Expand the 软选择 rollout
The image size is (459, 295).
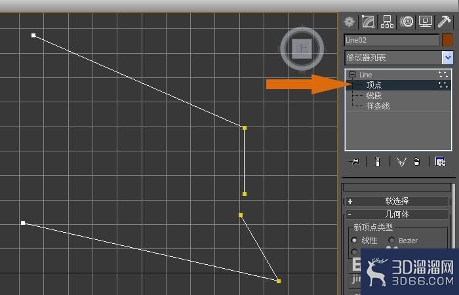(x=397, y=201)
